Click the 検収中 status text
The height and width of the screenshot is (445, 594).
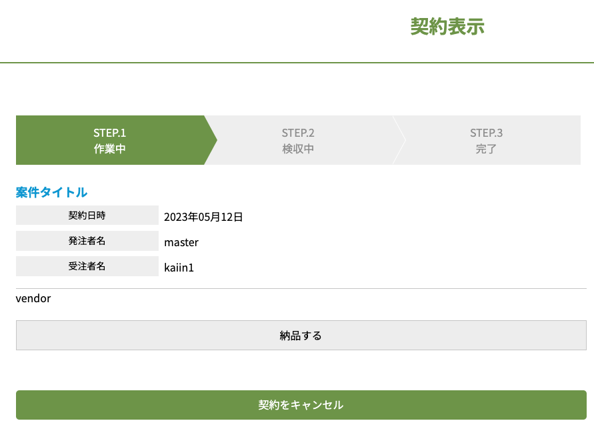coord(298,149)
